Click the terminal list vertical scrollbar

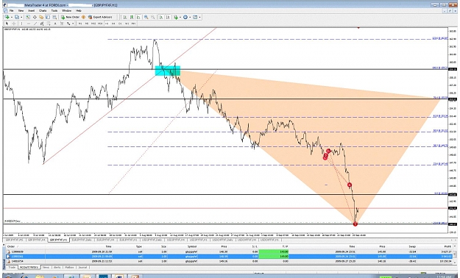[456, 254]
